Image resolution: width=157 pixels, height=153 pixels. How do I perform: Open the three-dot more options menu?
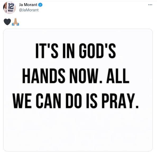coord(150,5)
